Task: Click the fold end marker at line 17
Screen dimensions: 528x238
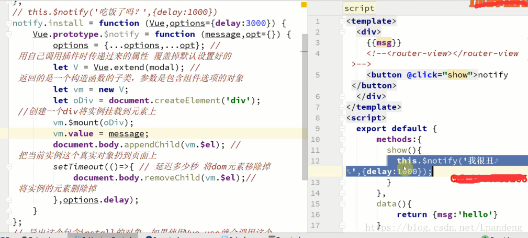Action: (x=342, y=225)
